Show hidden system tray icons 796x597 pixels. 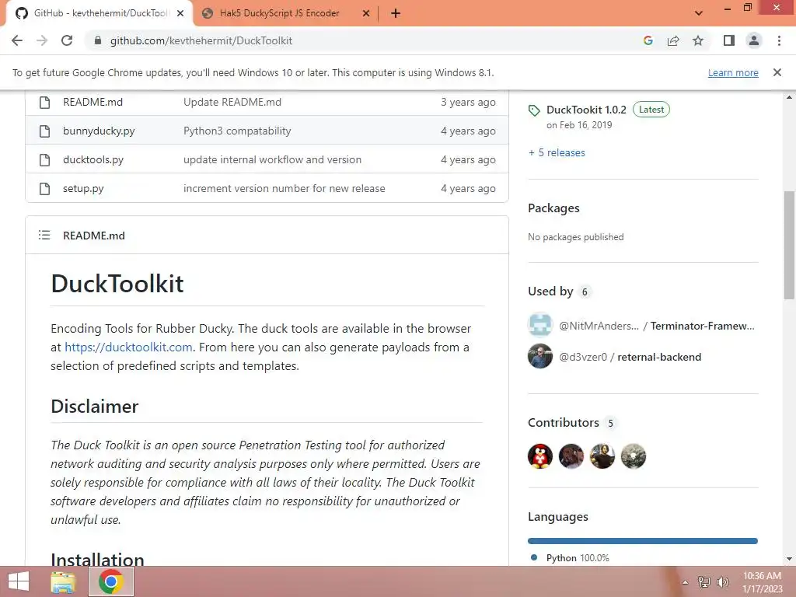(685, 582)
